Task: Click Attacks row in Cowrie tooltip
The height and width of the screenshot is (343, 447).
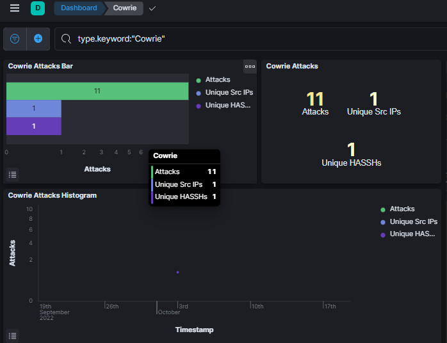Action: pos(184,171)
